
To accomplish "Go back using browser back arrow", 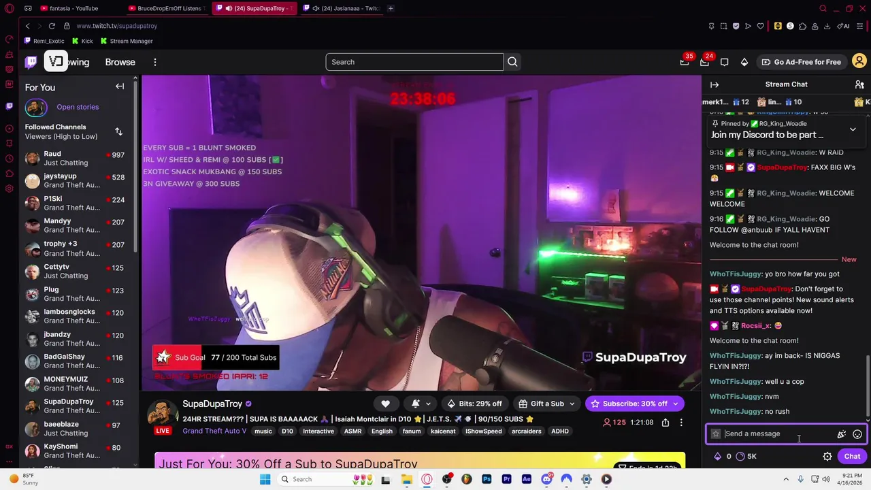I will (27, 26).
